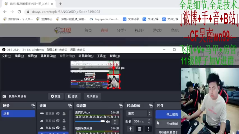
Task: Click 开始录制 to start recording
Action: 168,124
